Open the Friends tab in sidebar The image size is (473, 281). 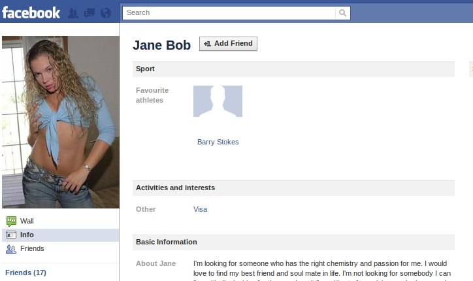(x=61, y=248)
